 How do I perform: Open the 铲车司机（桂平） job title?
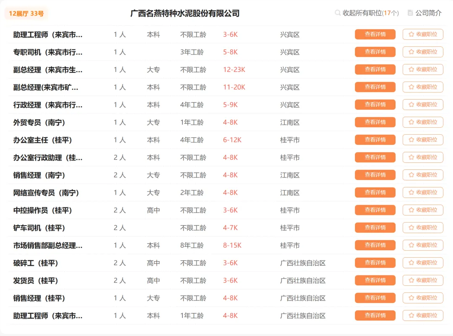tap(39, 228)
